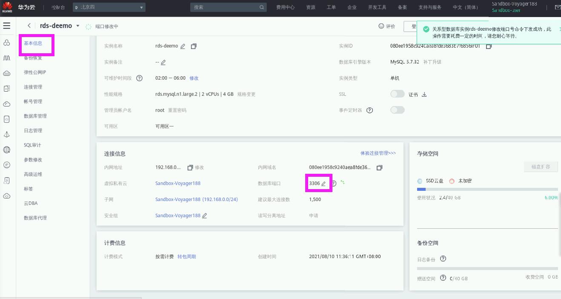This screenshot has height=299, width=561.
Task: Open 费用中心 in top navigation
Action: pos(285,7)
